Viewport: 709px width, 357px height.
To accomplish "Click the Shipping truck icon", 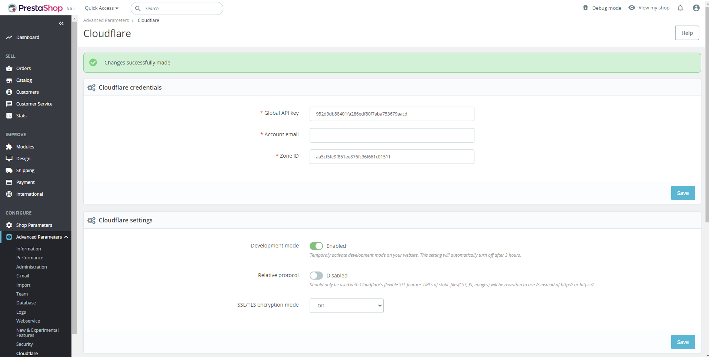I will point(9,170).
